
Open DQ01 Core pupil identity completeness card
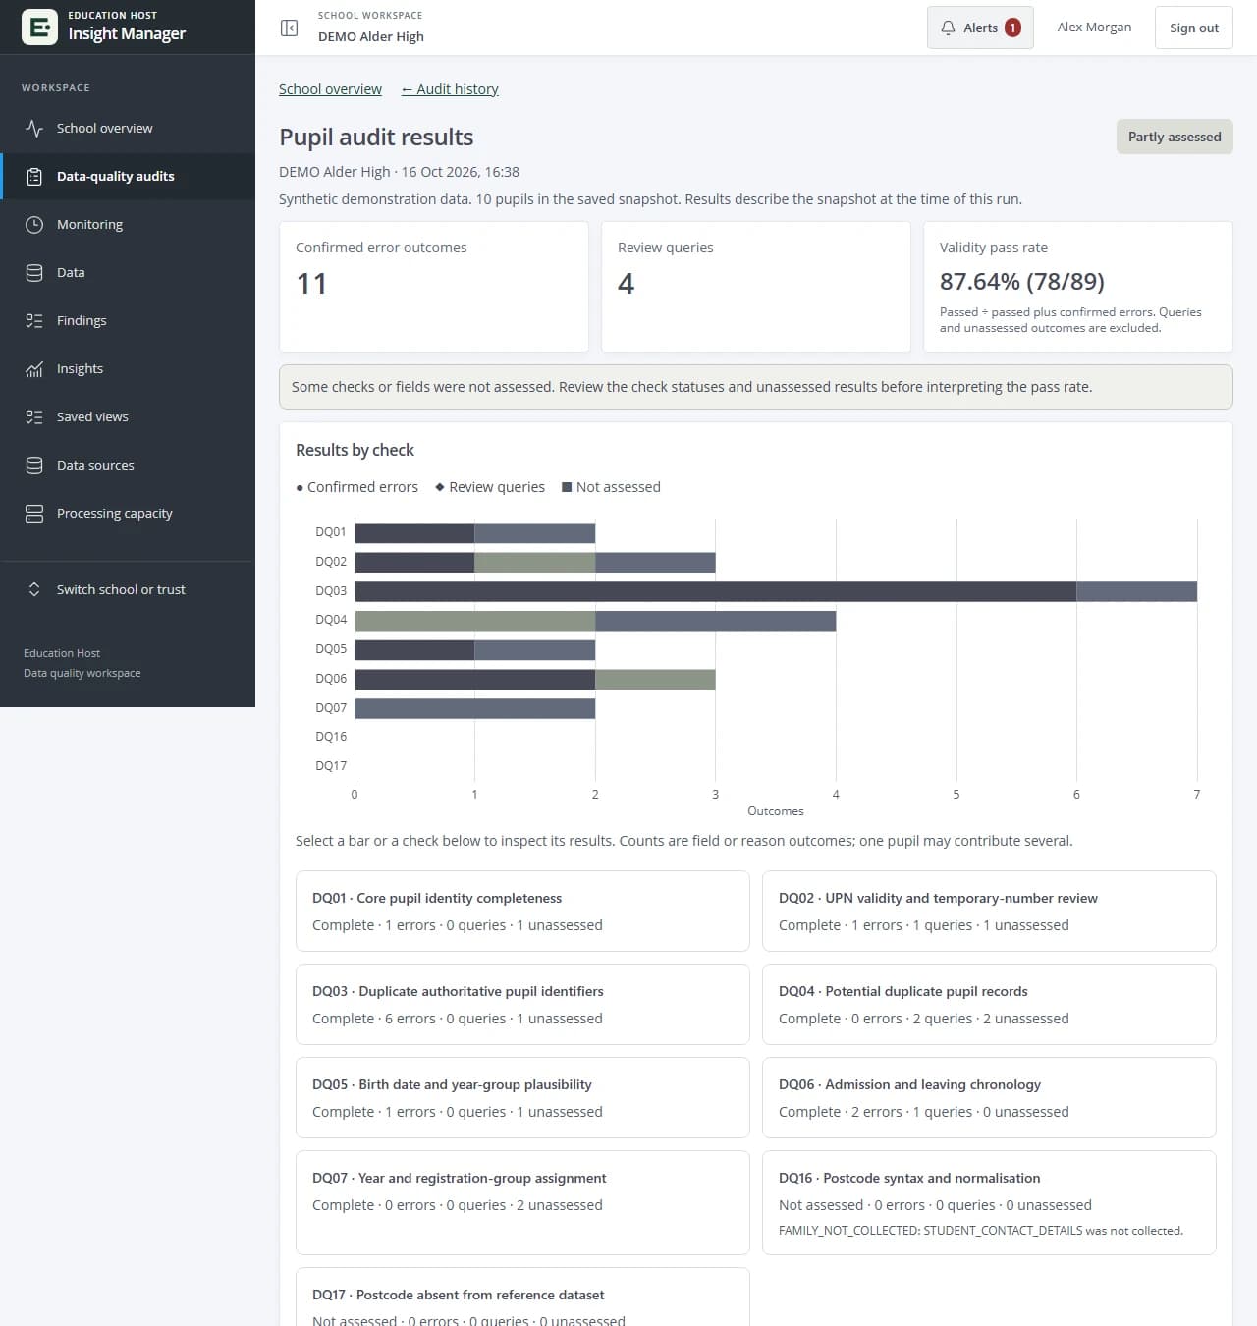522,911
